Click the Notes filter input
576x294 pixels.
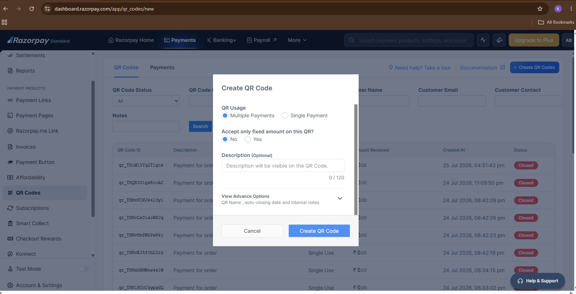click(146, 126)
